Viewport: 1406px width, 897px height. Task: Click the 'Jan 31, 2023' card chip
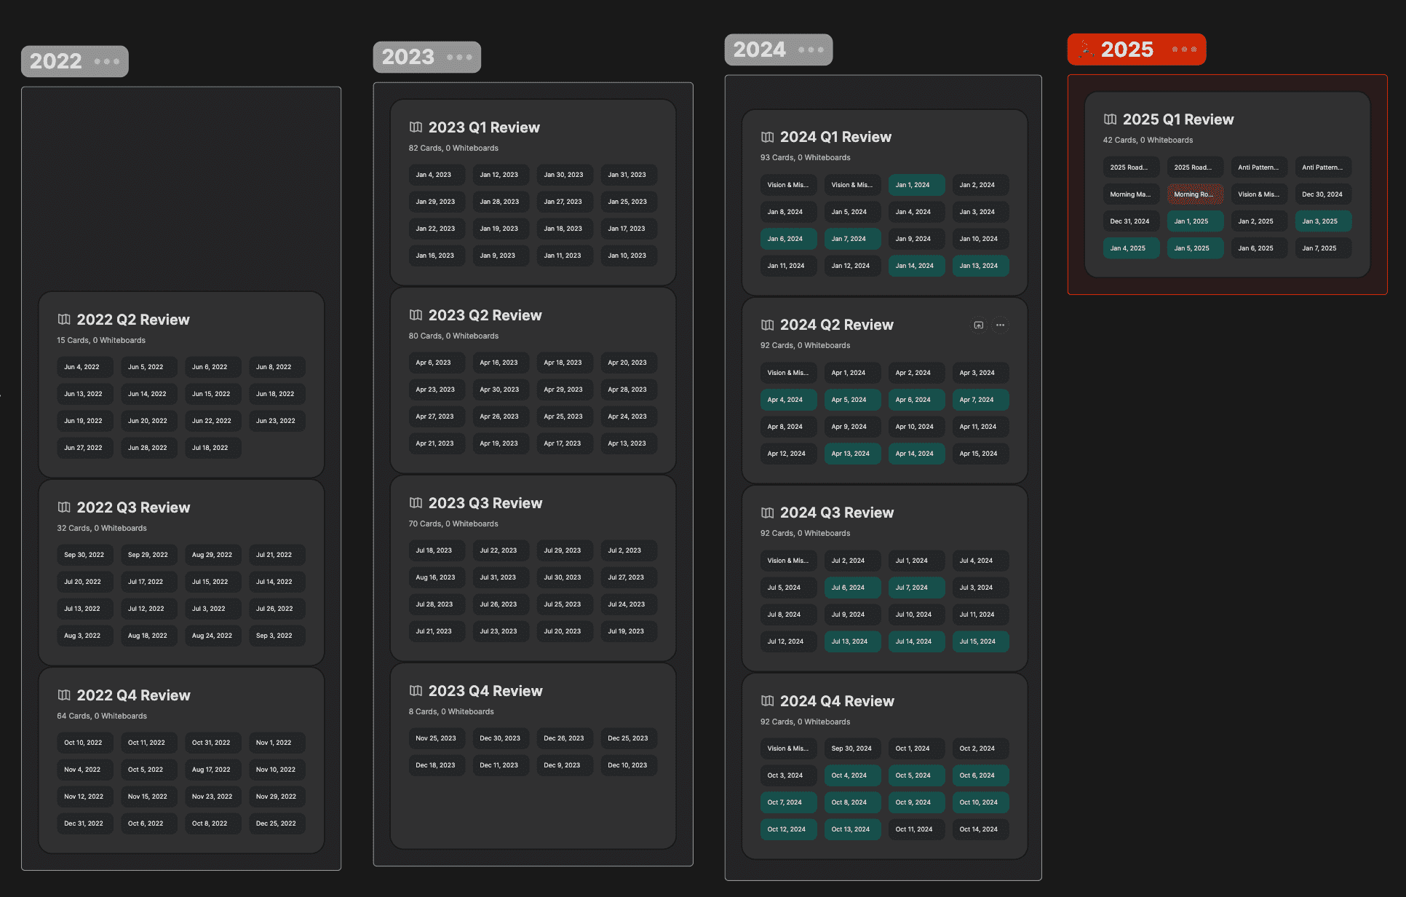pyautogui.click(x=629, y=175)
